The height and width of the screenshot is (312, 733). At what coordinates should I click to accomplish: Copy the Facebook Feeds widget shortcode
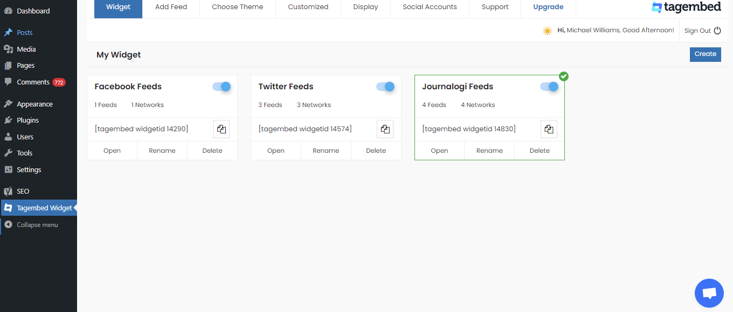click(221, 129)
